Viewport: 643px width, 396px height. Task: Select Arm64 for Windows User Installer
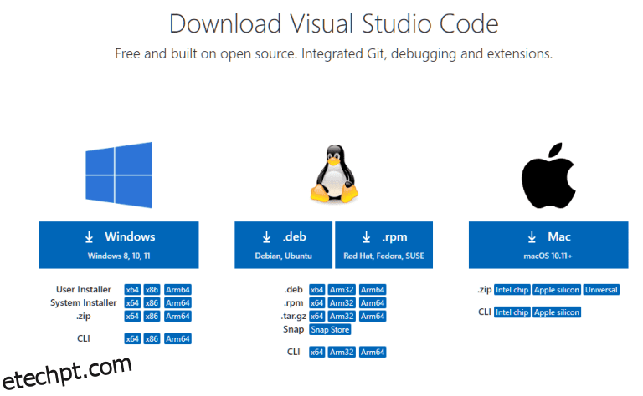point(177,290)
